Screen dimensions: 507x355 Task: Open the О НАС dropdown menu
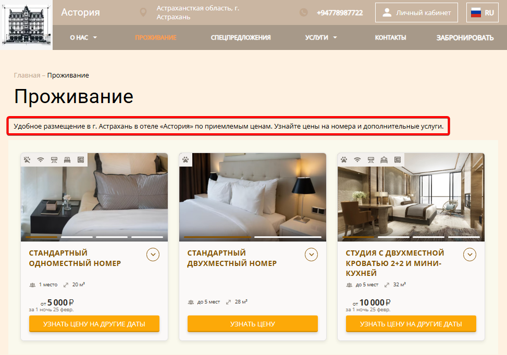83,37
